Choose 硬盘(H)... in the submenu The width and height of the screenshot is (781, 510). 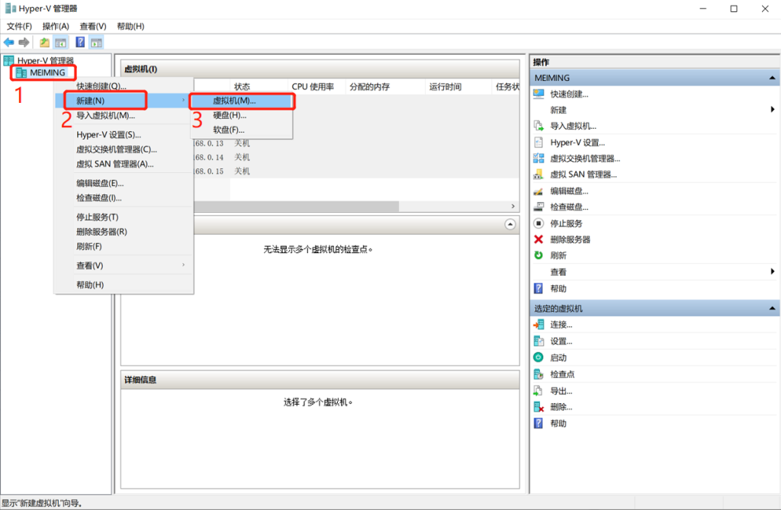click(x=241, y=115)
